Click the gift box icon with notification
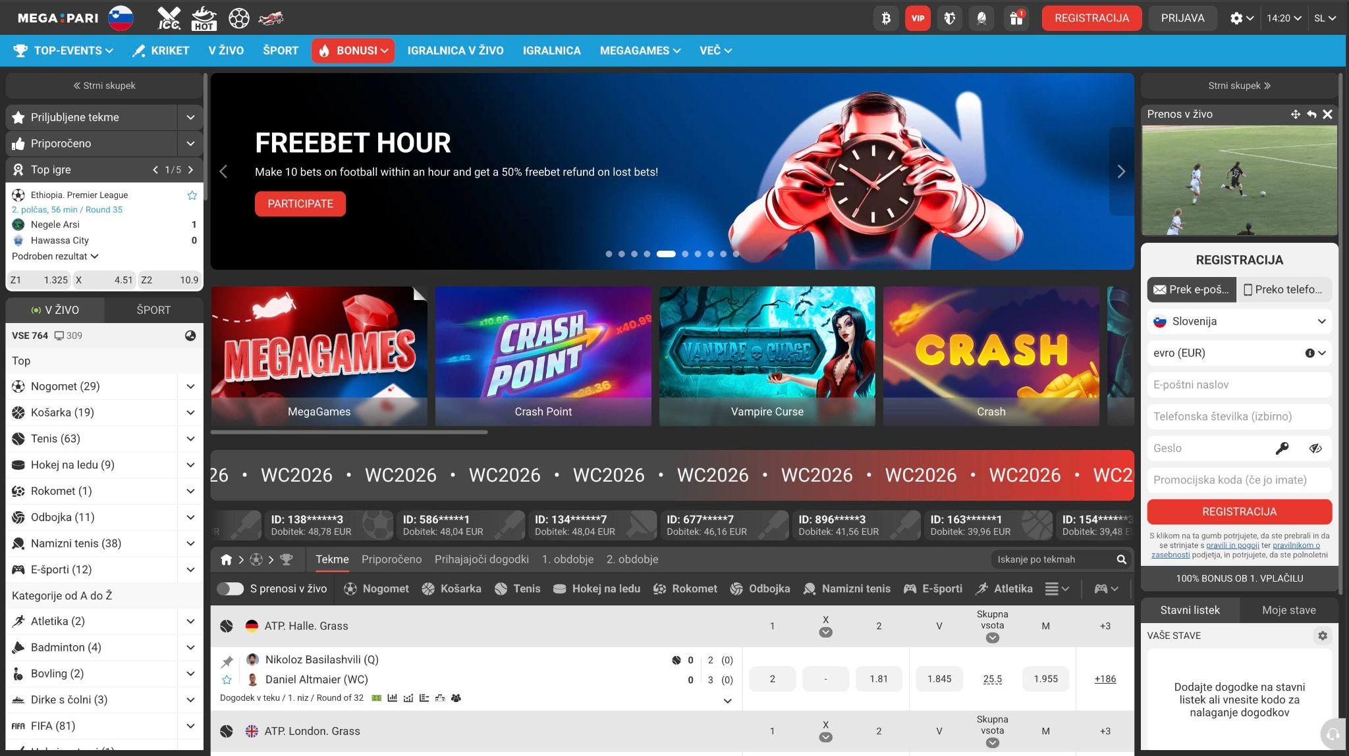The height and width of the screenshot is (756, 1349). click(1016, 18)
